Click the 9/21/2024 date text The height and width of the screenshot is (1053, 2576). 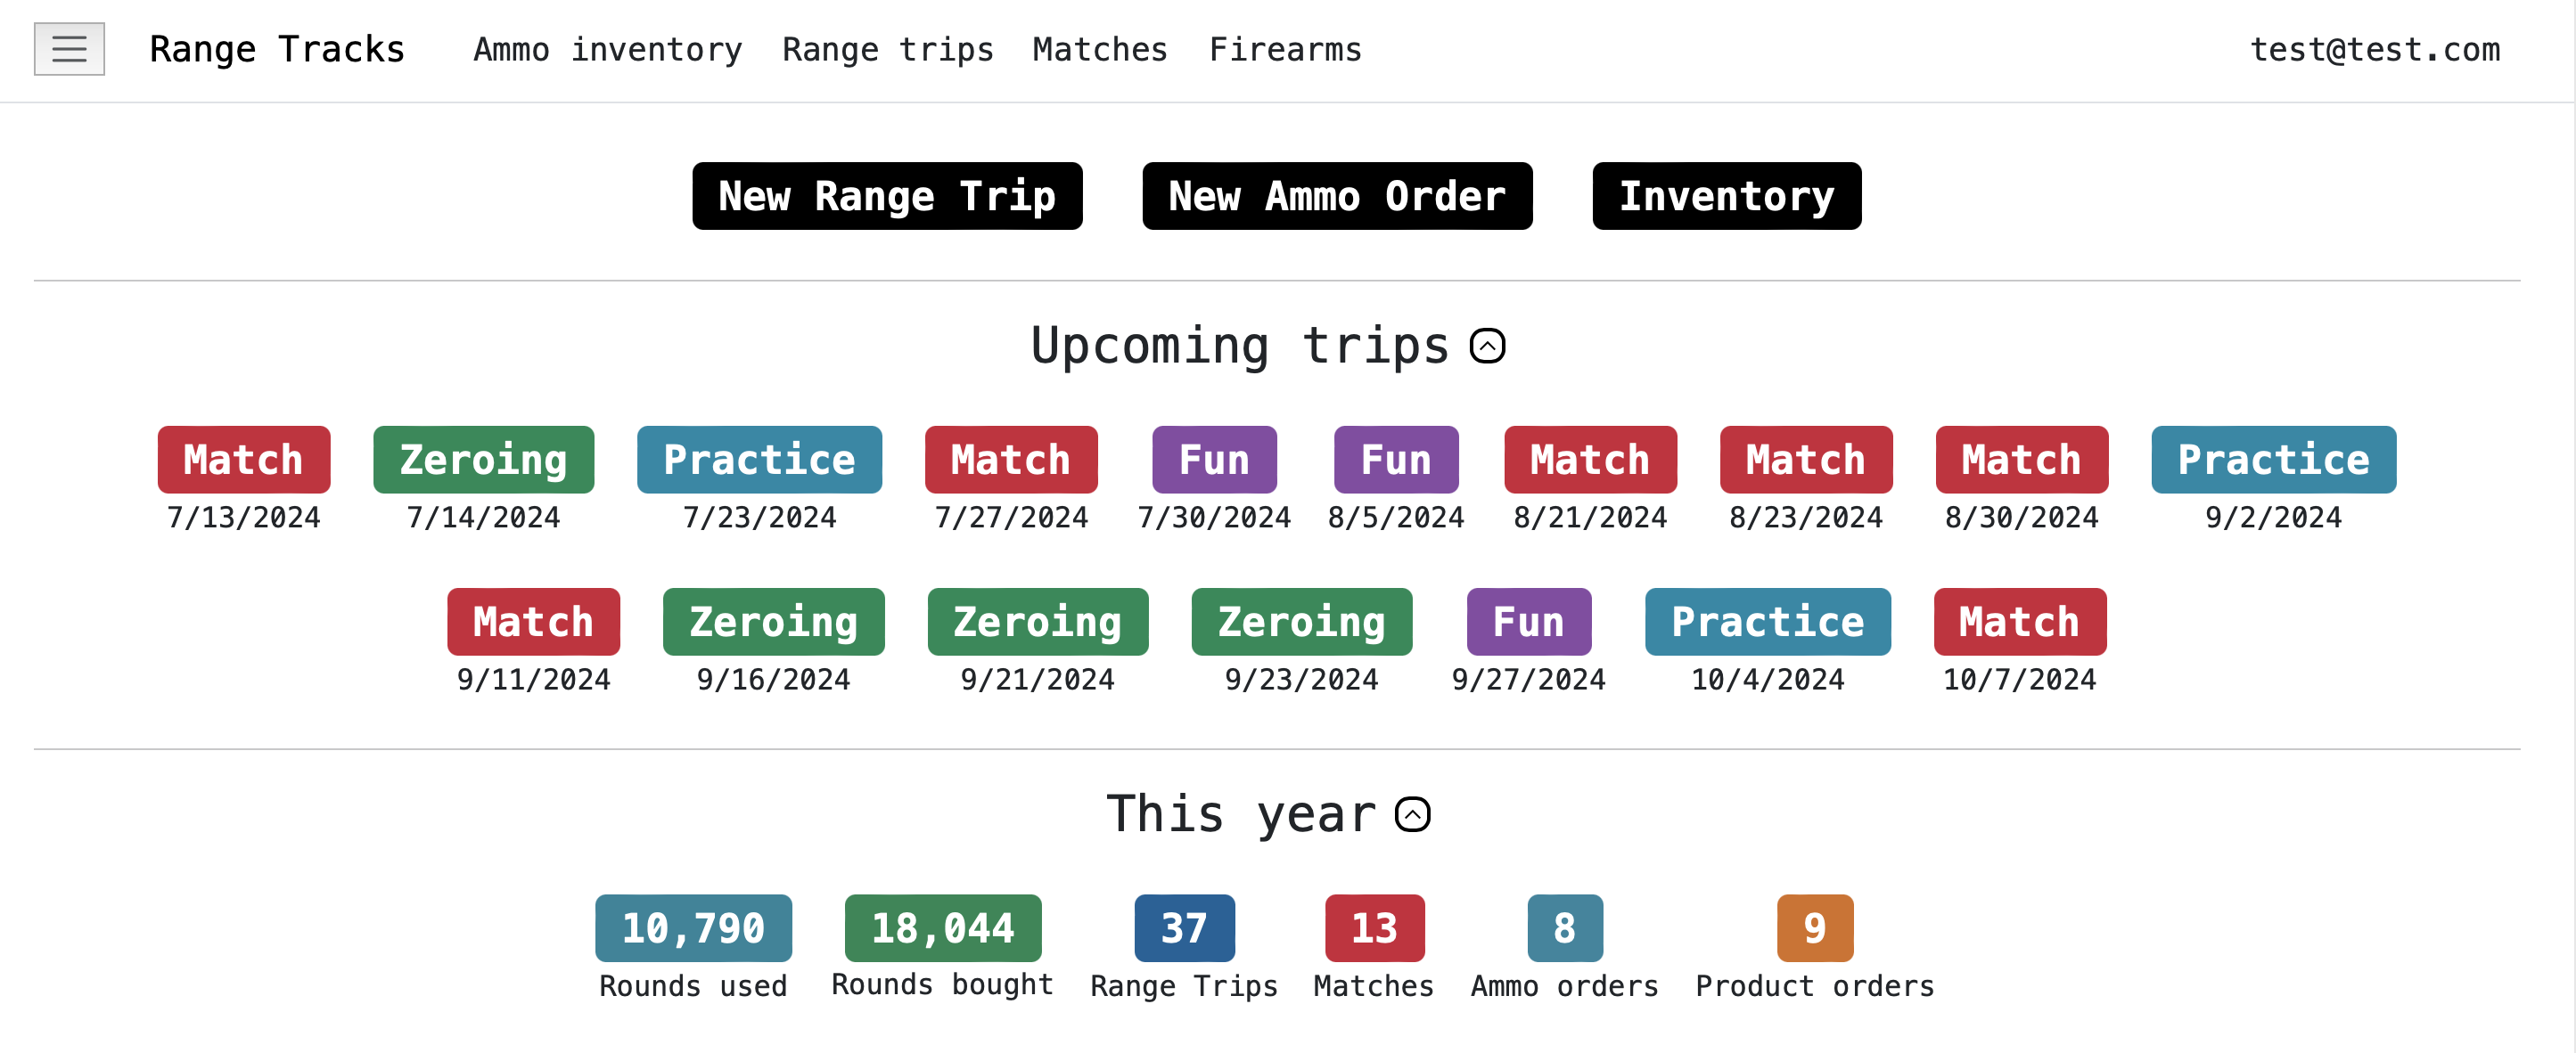point(1038,680)
